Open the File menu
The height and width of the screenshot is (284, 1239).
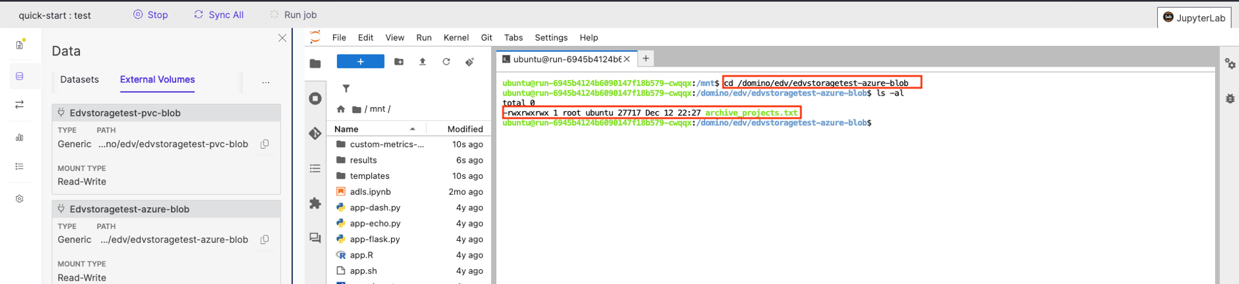(339, 37)
